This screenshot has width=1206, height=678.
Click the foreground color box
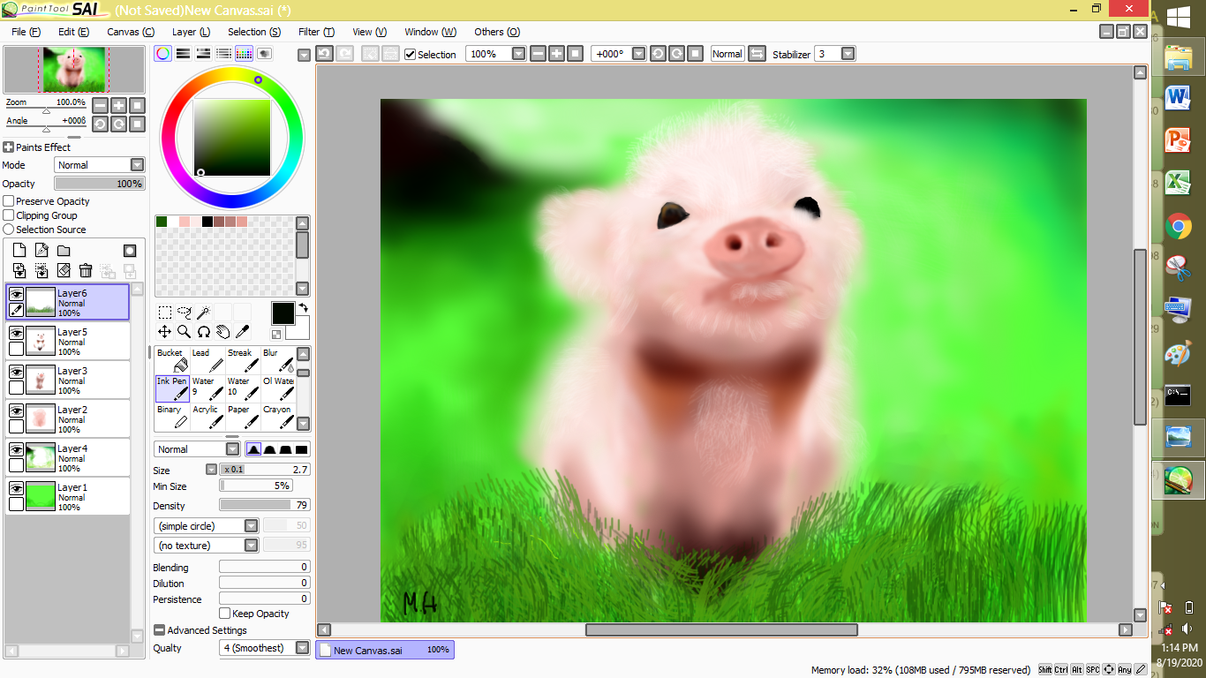pyautogui.click(x=283, y=313)
